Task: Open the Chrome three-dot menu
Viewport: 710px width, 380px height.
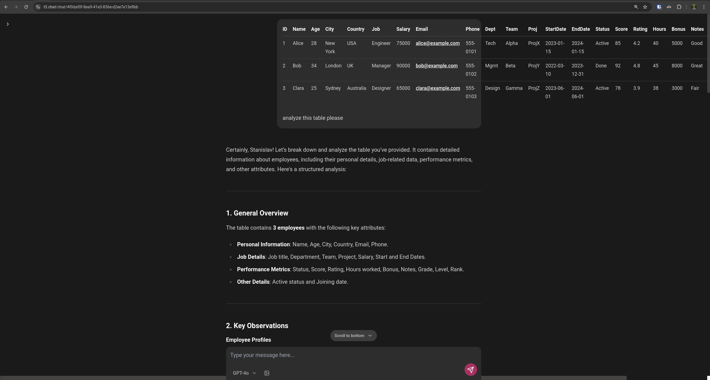Action: (704, 7)
